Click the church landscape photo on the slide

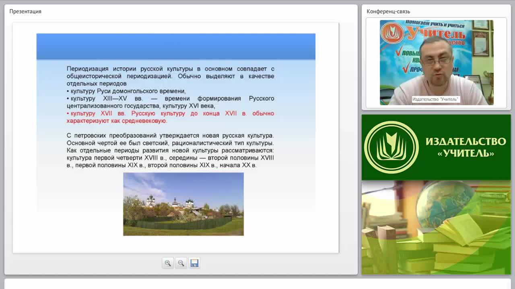[183, 204]
